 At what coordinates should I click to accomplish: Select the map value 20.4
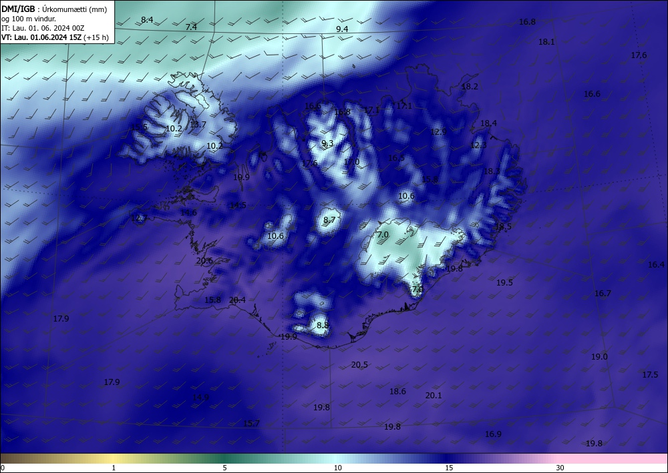pyautogui.click(x=237, y=300)
